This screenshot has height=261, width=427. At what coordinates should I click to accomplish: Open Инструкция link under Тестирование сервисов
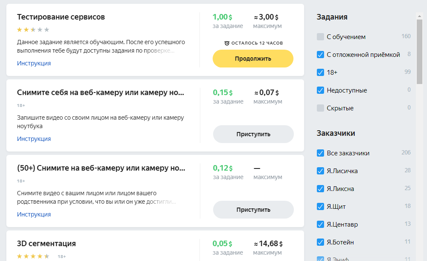(34, 63)
